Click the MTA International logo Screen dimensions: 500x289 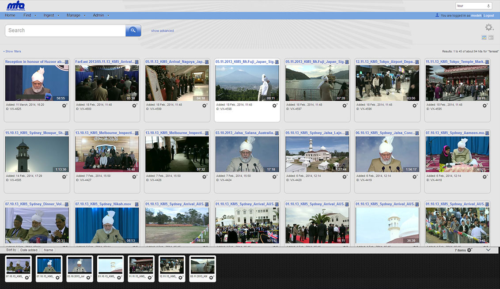click(16, 6)
